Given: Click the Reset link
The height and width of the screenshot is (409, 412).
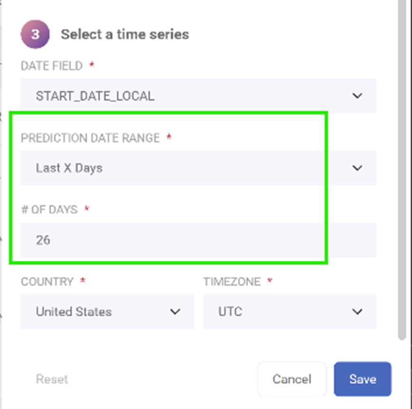Looking at the screenshot, I should pyautogui.click(x=52, y=379).
